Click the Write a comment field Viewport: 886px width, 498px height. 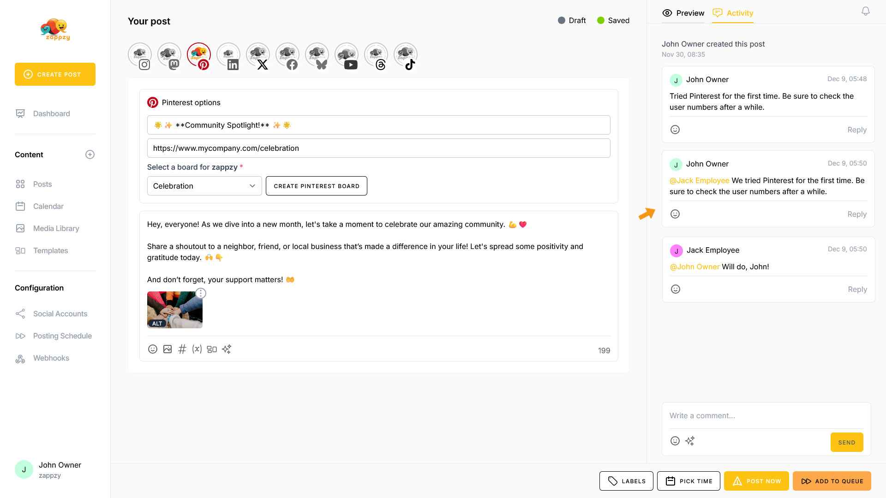[766, 415]
